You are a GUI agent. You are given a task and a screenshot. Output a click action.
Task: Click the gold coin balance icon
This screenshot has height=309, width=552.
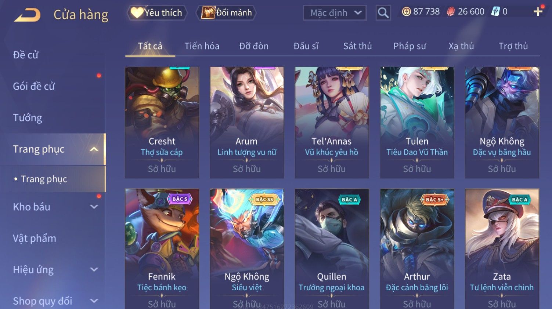click(406, 12)
